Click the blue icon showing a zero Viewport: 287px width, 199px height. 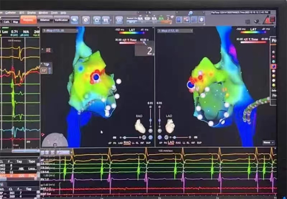point(202,20)
